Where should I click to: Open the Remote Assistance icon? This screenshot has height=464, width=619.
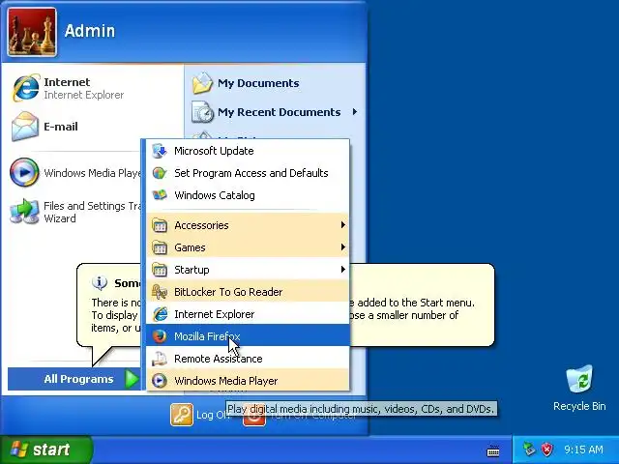pyautogui.click(x=160, y=359)
